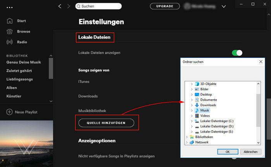Select the Musik folder row
Viewport: 271px width, 167px height.
(x=205, y=110)
